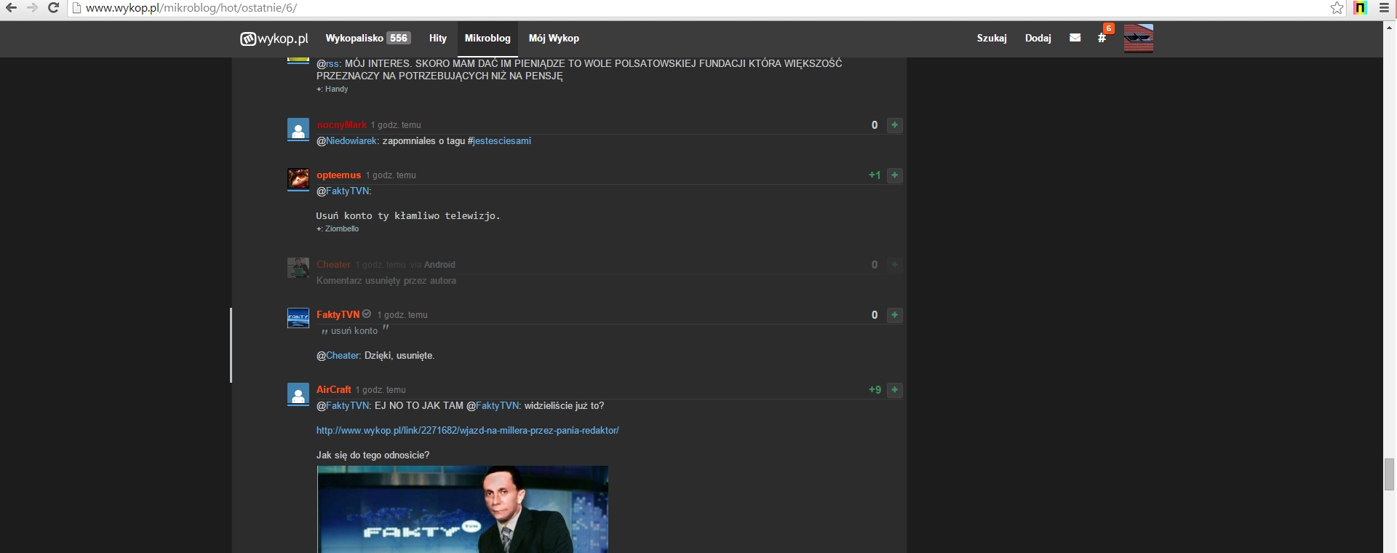
Task: Click Szukaj in the header
Action: [x=991, y=39]
